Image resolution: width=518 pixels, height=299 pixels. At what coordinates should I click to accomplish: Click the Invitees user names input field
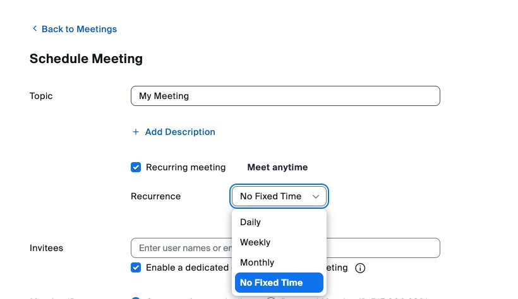pos(286,248)
